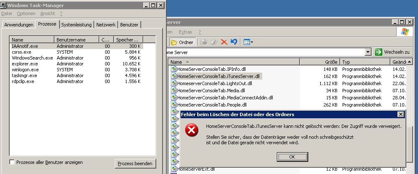Open the Views toolbar dropdown

click(x=248, y=42)
